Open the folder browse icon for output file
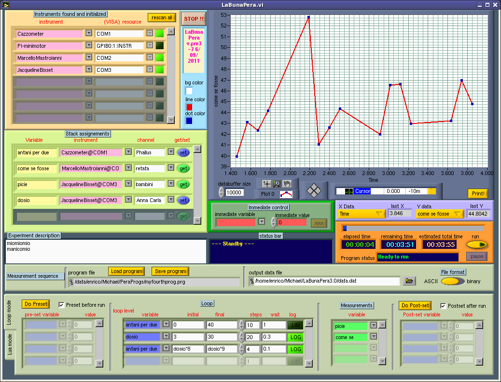 click(x=410, y=281)
